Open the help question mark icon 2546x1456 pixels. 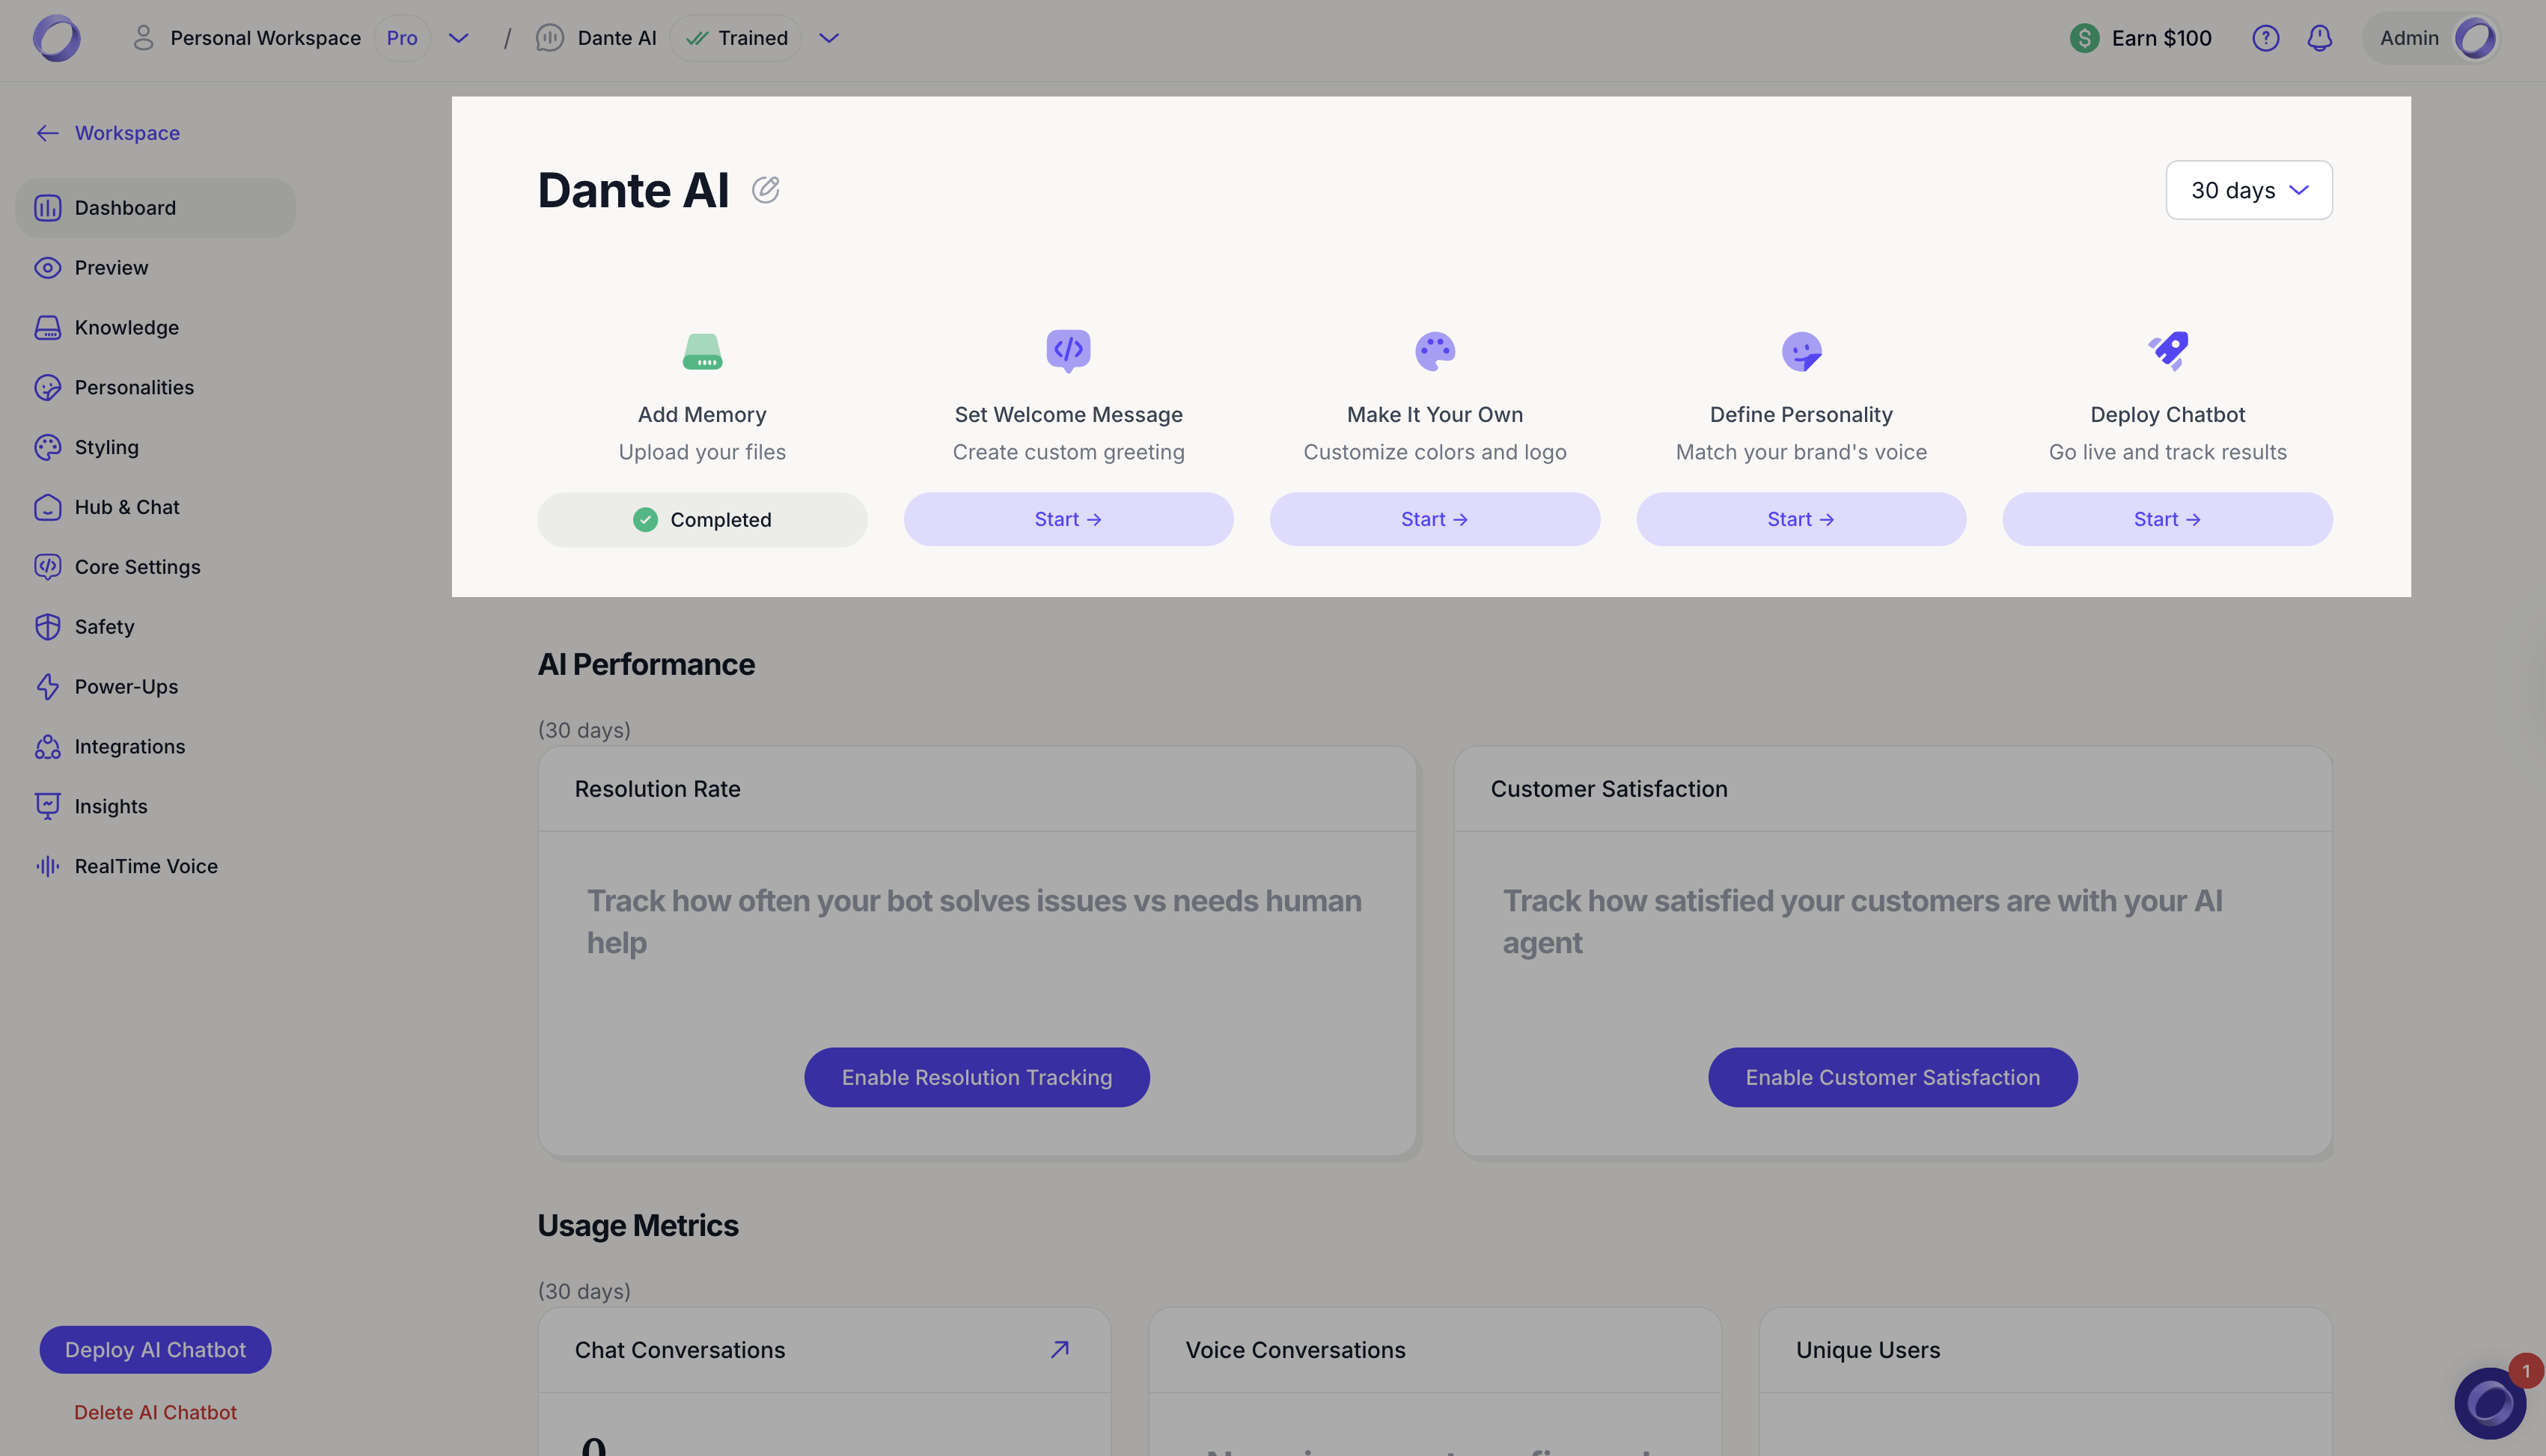[x=2265, y=38]
